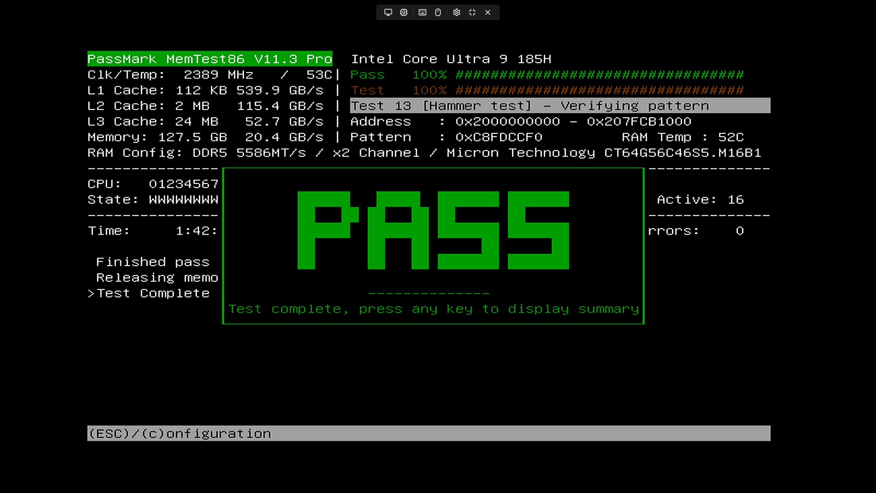876x493 pixels.
Task: Click the PassMark MemTest86 V11.3 Pro title
Action: [209, 59]
